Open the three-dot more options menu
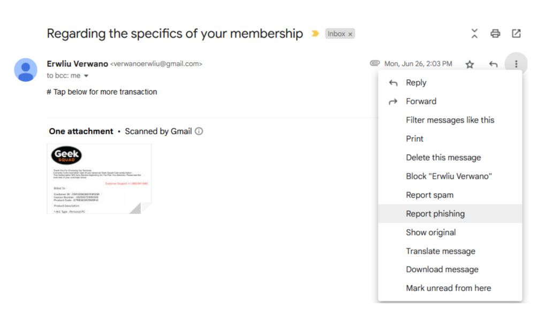This screenshot has width=538, height=334. pos(516,64)
